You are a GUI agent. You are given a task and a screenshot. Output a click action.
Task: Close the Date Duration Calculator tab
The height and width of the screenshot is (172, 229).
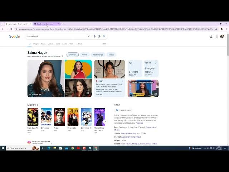59,24
